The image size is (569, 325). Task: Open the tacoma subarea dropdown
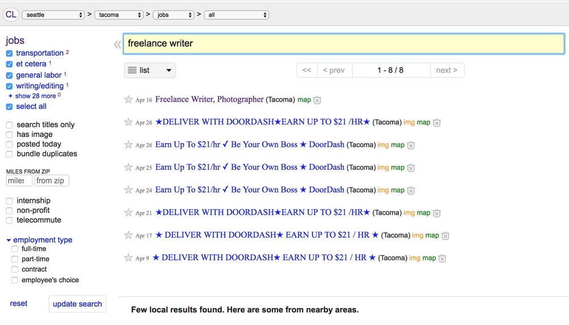click(x=119, y=15)
